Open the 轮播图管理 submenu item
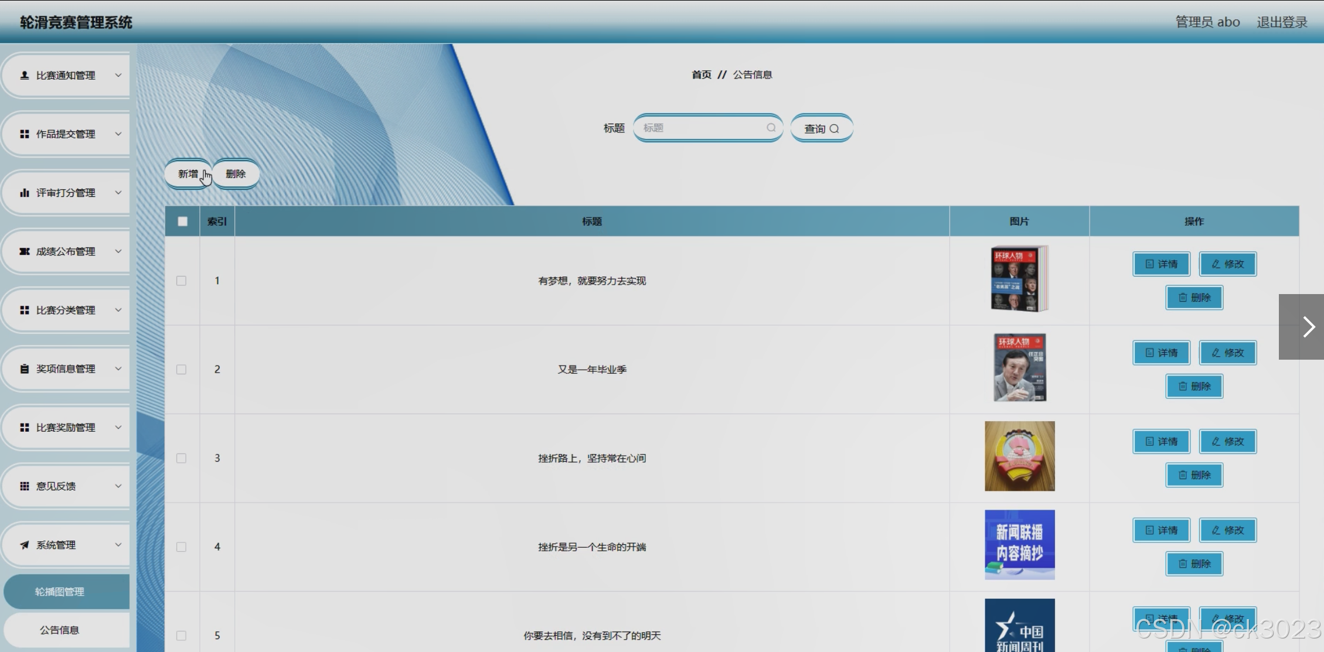The image size is (1324, 652). click(60, 592)
